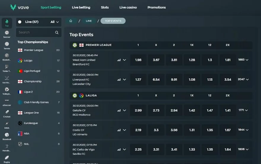
Task: Click the search magnifier icon
Action: 57,33
